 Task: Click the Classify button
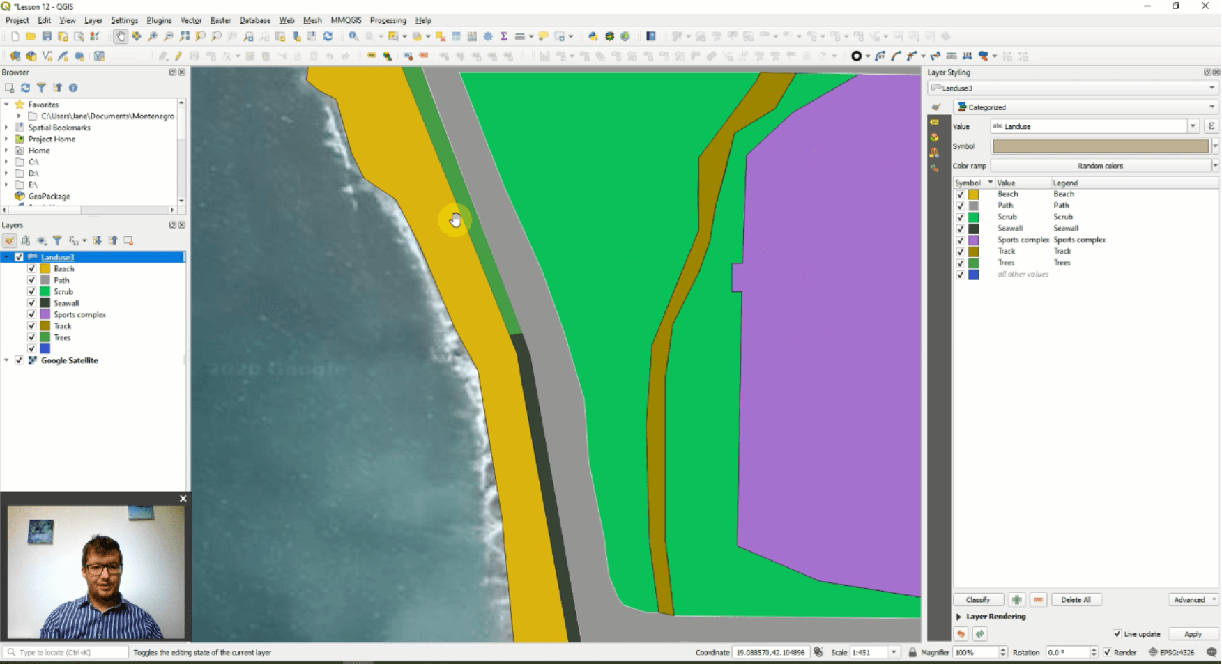click(x=977, y=600)
